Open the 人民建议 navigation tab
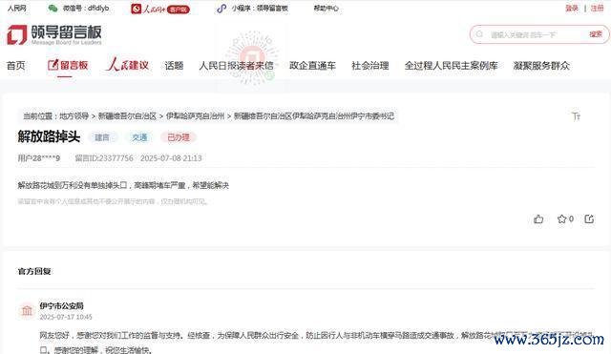The width and height of the screenshot is (611, 354). 127,64
